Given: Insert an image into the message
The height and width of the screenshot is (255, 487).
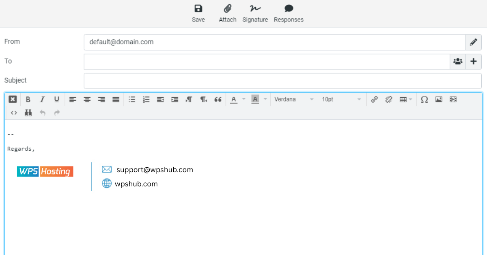Looking at the screenshot, I should [438, 99].
